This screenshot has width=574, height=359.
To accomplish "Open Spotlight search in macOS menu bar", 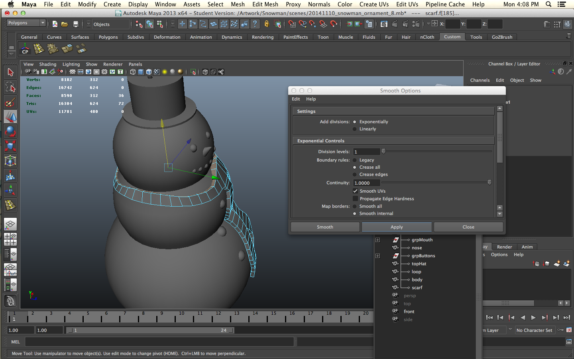I will coord(548,4).
